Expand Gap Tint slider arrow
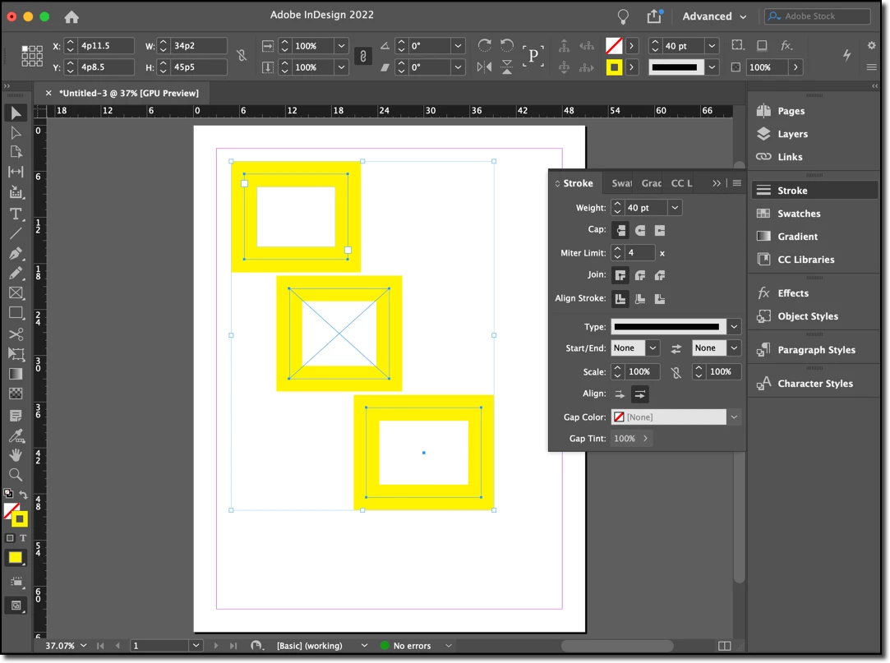Screen dimensions: 890x663 click(x=645, y=438)
